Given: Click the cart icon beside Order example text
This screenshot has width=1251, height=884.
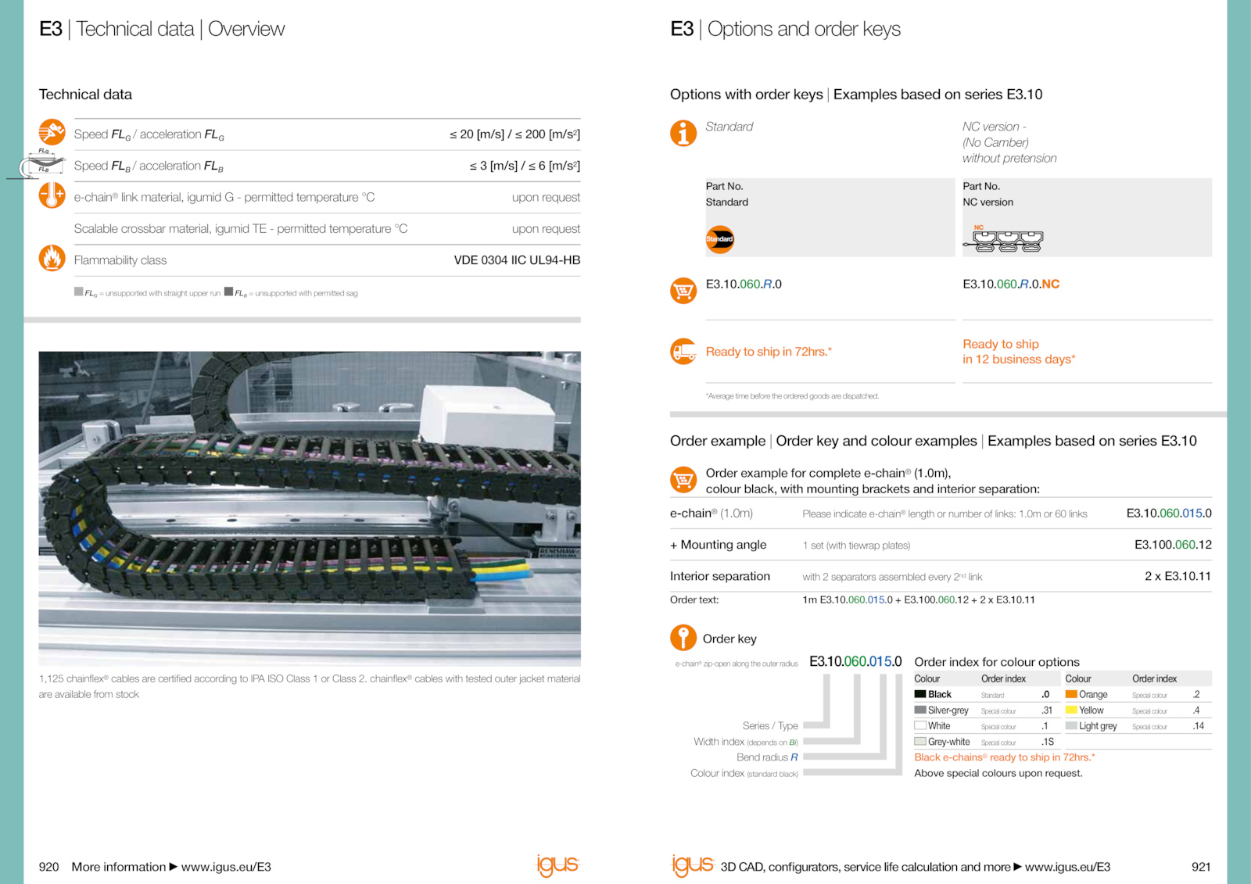Looking at the screenshot, I should (683, 479).
